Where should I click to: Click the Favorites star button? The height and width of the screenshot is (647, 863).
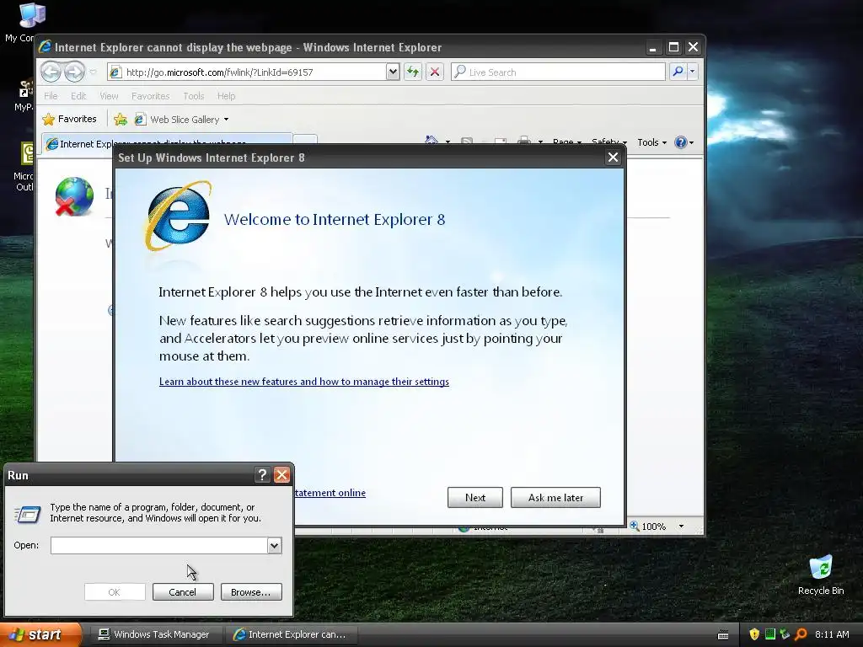tap(69, 119)
